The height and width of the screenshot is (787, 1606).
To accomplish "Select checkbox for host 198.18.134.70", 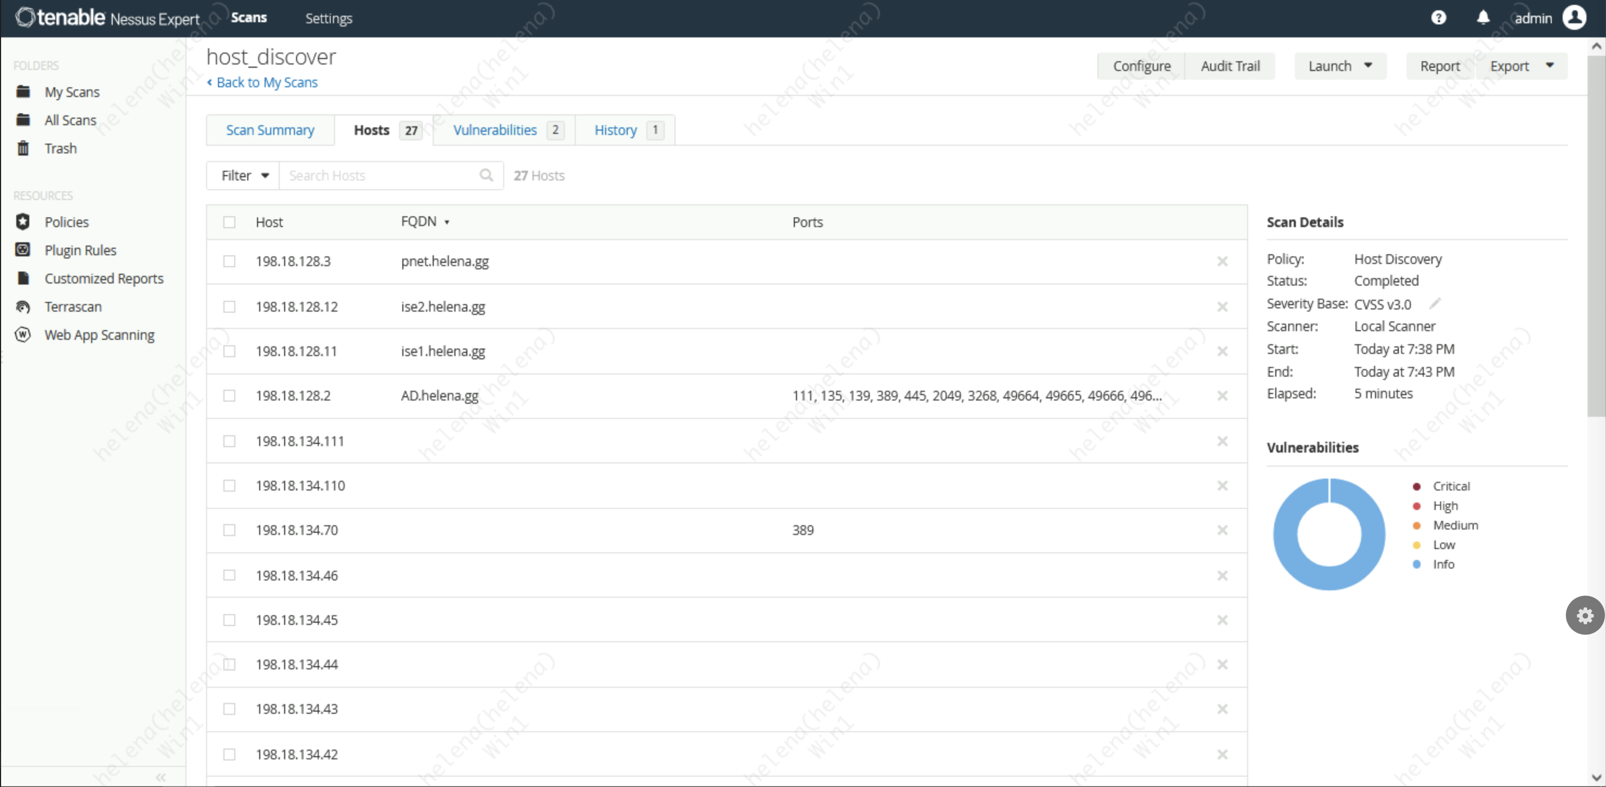I will click(229, 530).
